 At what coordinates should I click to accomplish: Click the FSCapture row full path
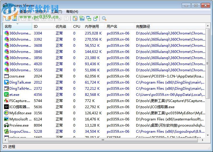(x=170, y=101)
